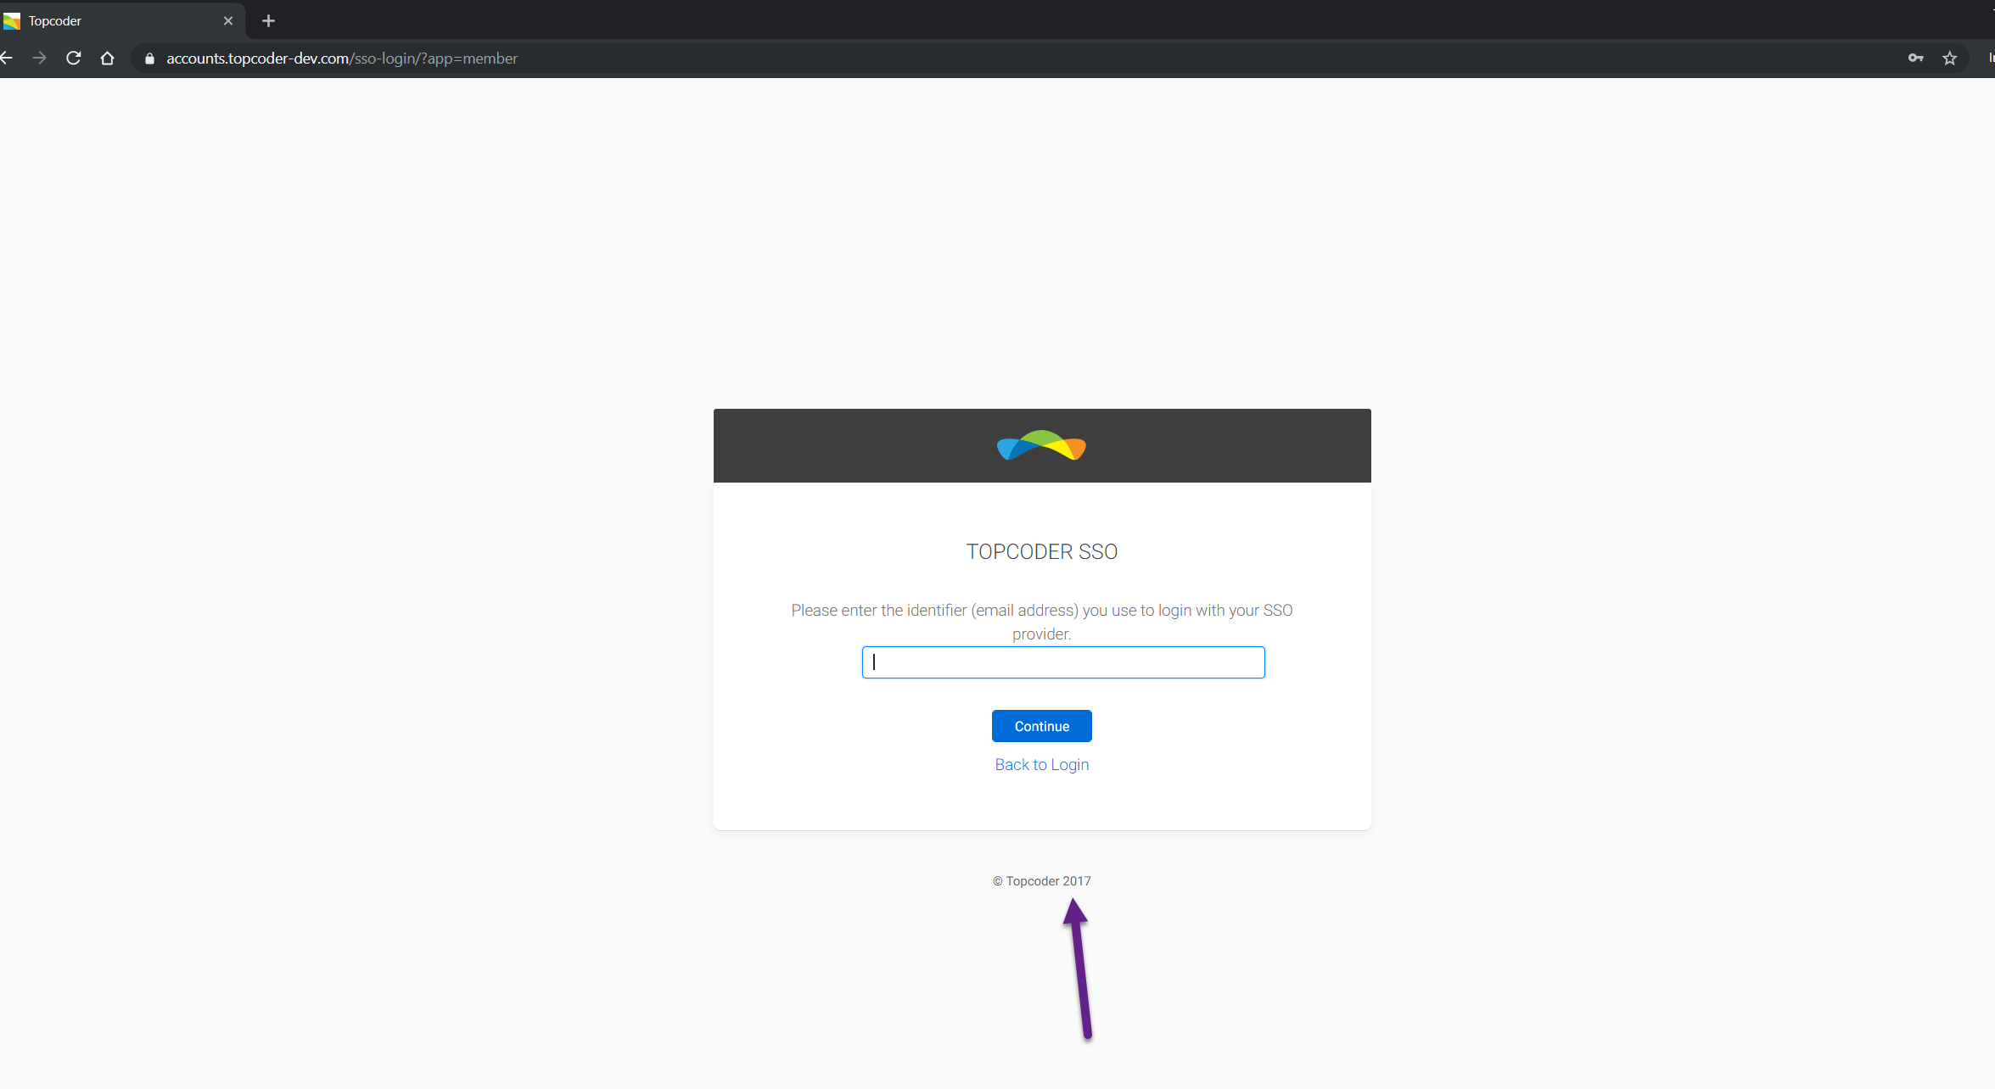The height and width of the screenshot is (1089, 1995).
Task: Click the identifier instruction text
Action: point(1041,622)
